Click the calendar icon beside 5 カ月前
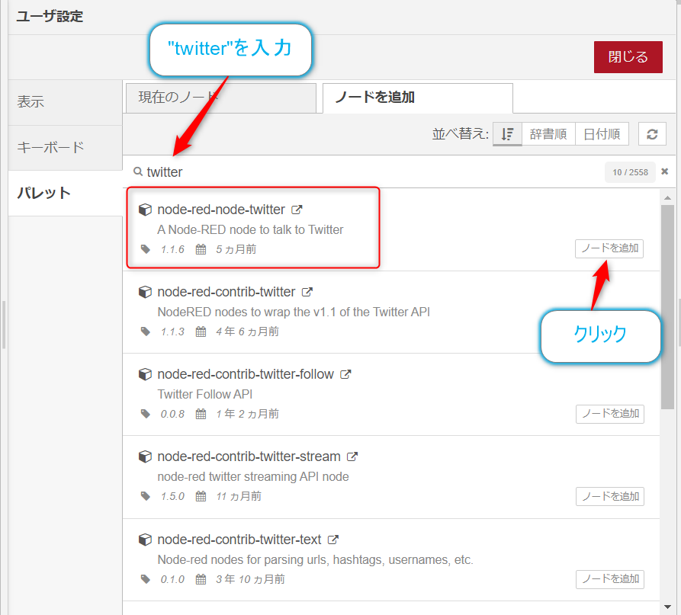Image resolution: width=681 pixels, height=615 pixels. 201,249
